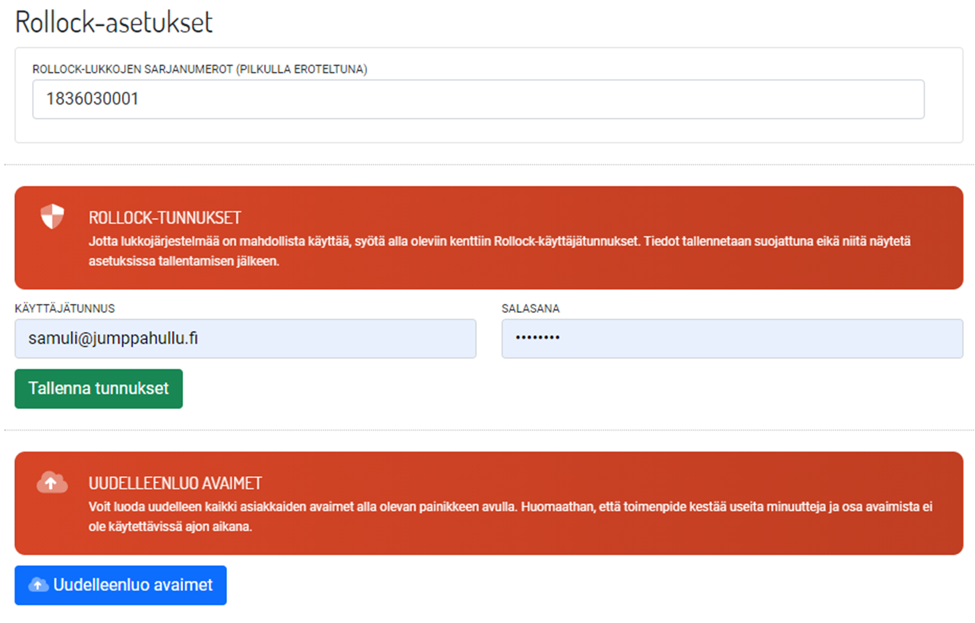Click the Rollock-tunnukset heading in red banner

164,218
